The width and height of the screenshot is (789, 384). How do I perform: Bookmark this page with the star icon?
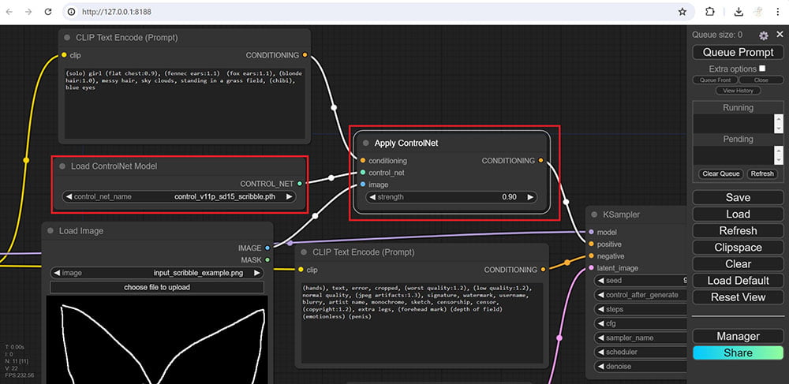pos(682,12)
